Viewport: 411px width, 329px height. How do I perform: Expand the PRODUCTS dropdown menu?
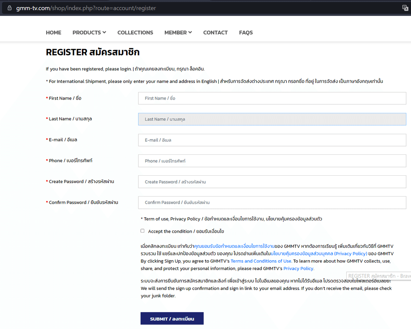pyautogui.click(x=89, y=33)
